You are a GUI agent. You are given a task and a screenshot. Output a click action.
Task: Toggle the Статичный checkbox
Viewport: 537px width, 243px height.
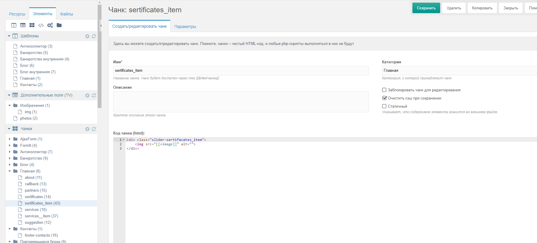point(384,106)
